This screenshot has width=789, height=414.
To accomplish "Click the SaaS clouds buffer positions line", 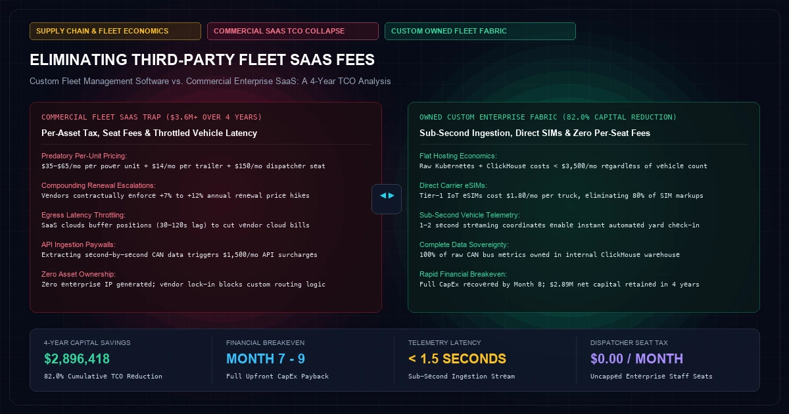I will click(175, 225).
